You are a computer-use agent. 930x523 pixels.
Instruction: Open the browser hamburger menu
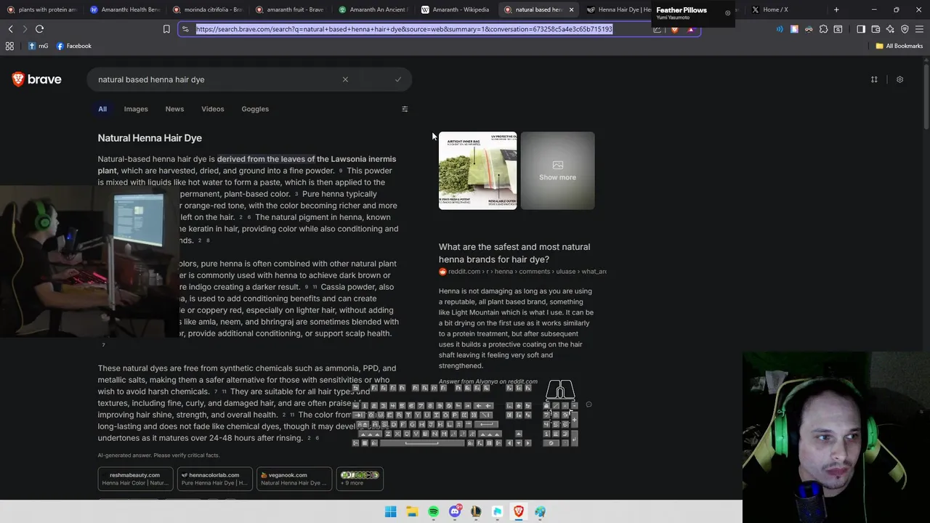(919, 29)
